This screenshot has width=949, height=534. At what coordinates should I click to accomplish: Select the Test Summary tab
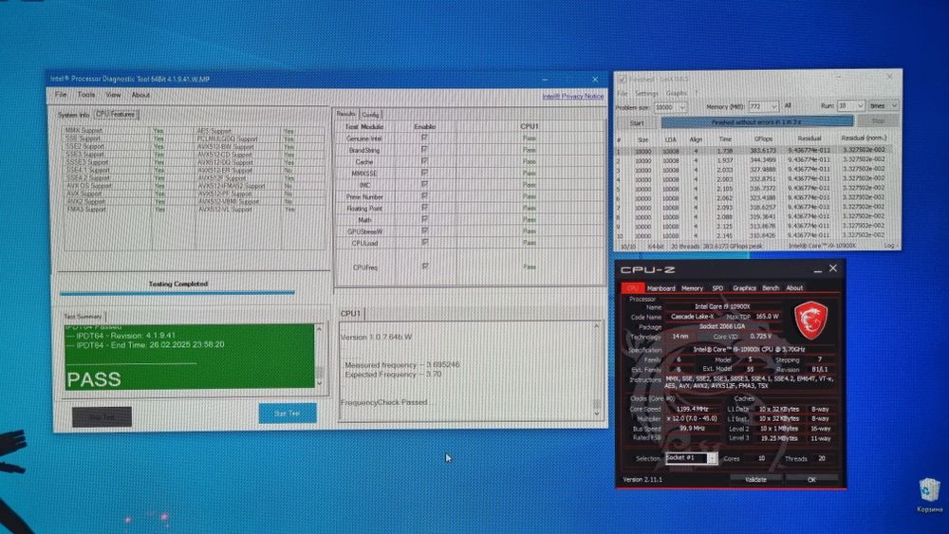point(83,316)
